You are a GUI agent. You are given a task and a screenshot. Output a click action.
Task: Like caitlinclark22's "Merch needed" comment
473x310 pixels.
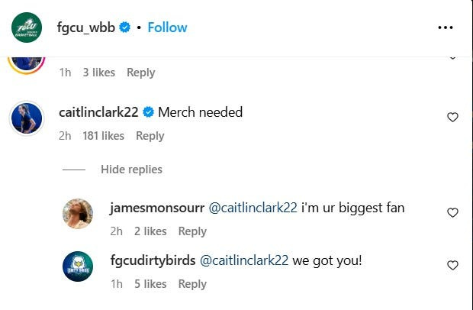(452, 117)
